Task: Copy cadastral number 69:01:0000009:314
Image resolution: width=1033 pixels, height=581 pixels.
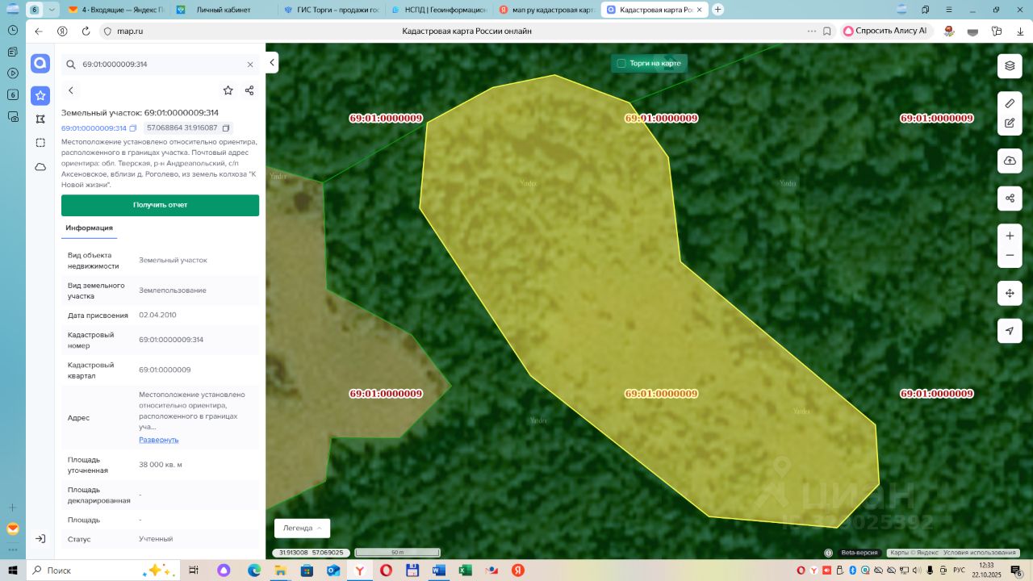Action: coord(133,128)
